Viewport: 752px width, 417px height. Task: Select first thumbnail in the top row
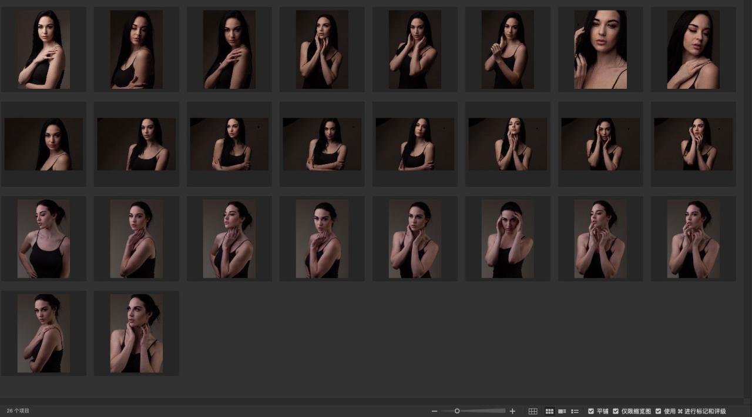coord(43,49)
